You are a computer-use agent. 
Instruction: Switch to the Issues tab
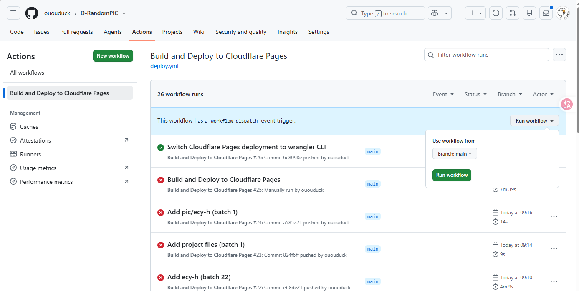click(x=42, y=32)
